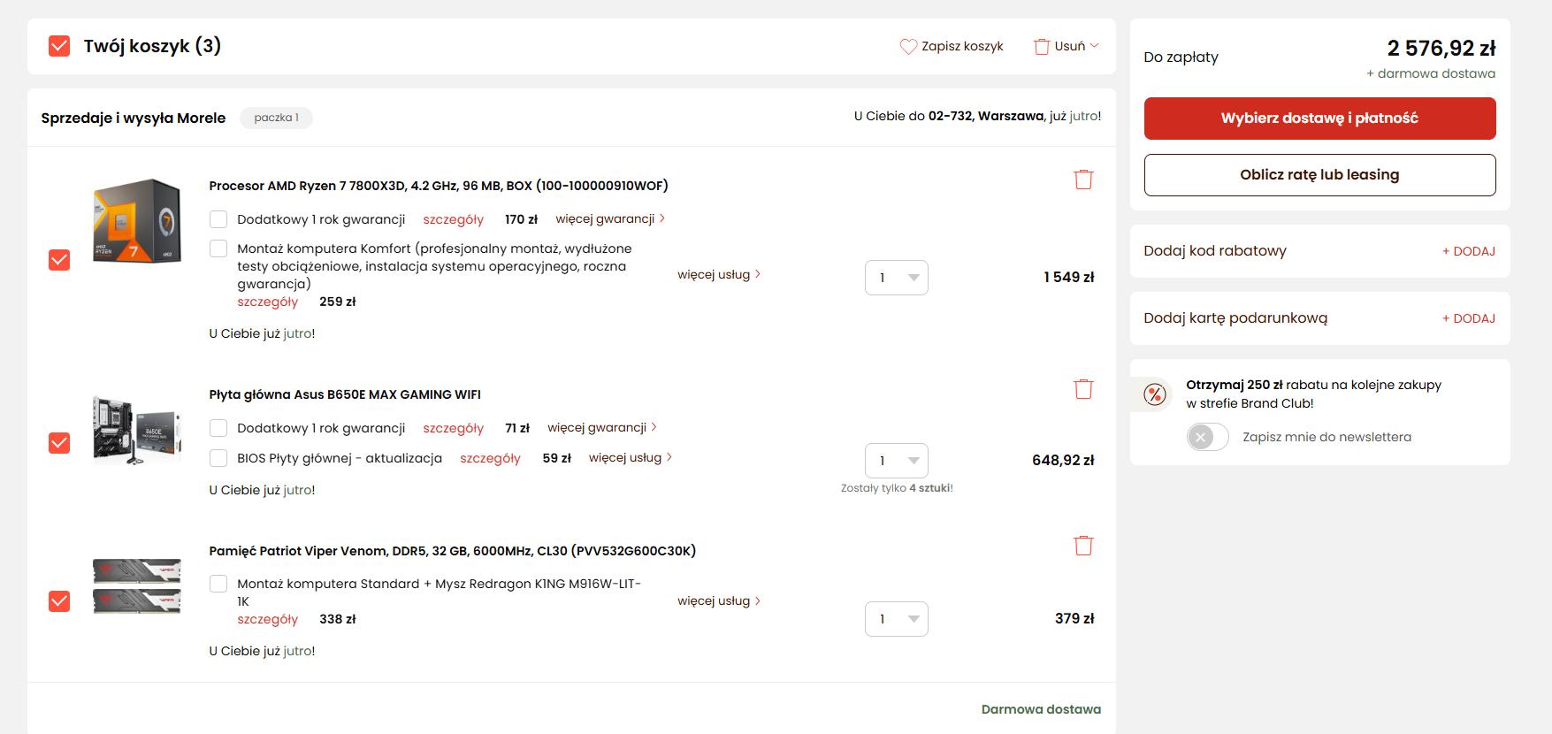Remove the Asus B650E motherboard via trash icon

point(1083,389)
